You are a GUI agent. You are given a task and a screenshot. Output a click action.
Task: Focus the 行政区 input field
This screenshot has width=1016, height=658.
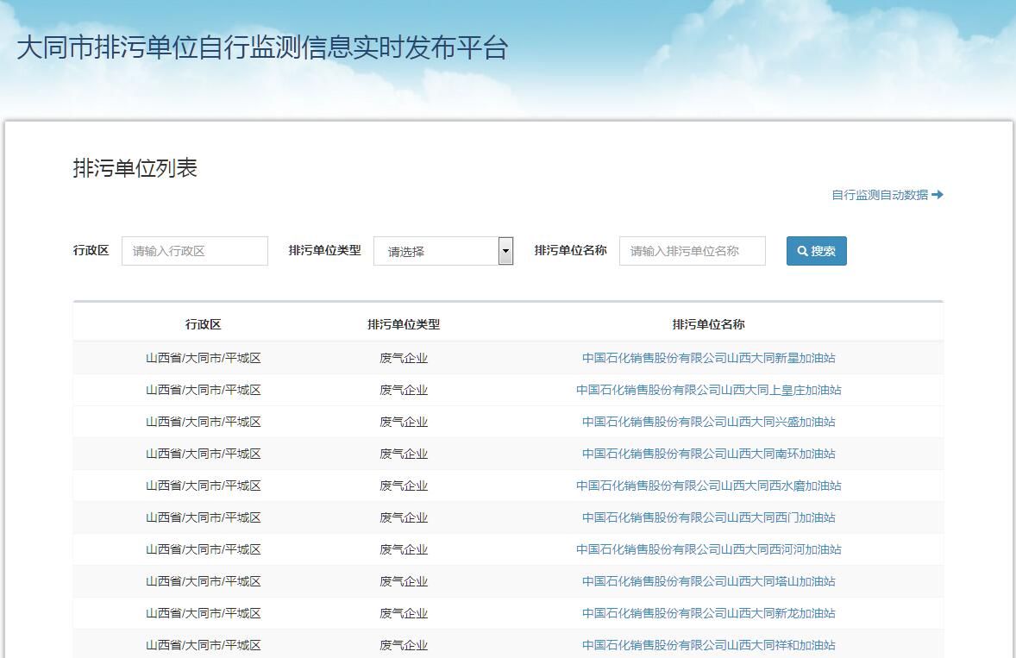click(195, 251)
